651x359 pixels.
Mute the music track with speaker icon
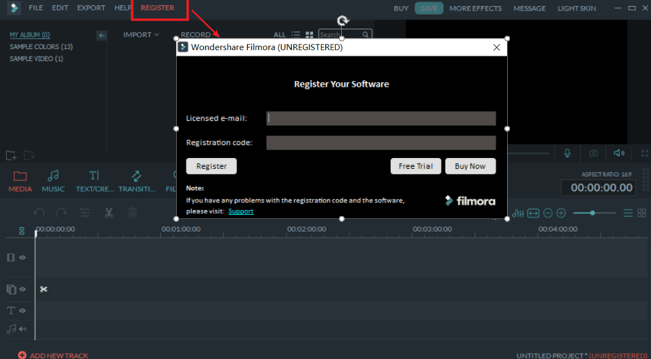[23, 329]
